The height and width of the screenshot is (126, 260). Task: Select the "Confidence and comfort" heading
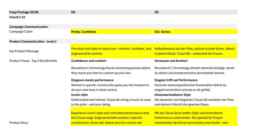(x=89, y=61)
